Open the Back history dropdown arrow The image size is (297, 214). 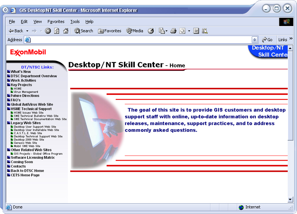pyautogui.click(x=27, y=31)
